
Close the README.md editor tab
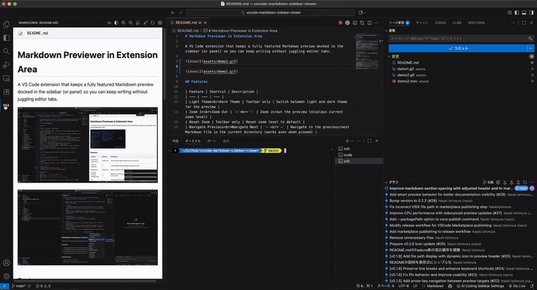pos(205,23)
